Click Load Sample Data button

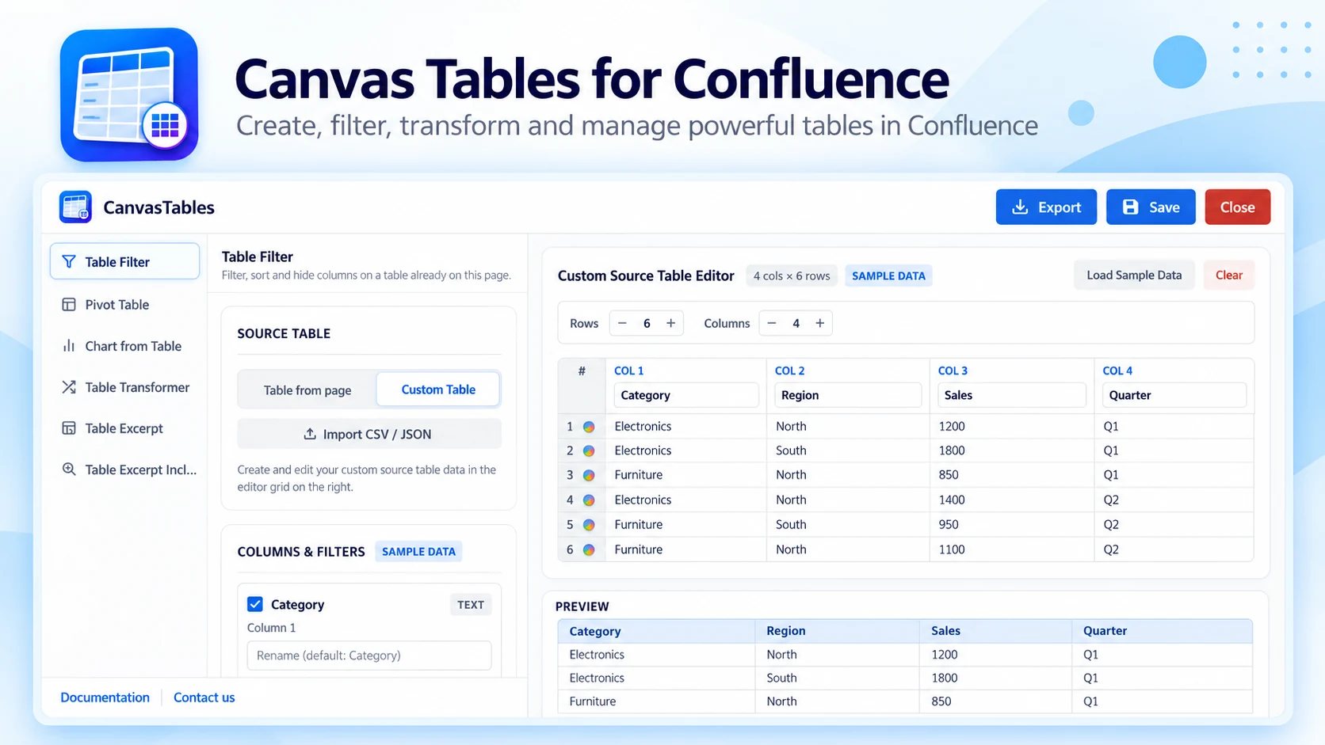tap(1134, 275)
